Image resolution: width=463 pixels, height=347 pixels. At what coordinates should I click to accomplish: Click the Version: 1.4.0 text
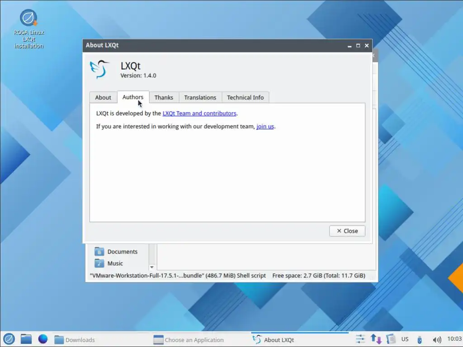(138, 75)
